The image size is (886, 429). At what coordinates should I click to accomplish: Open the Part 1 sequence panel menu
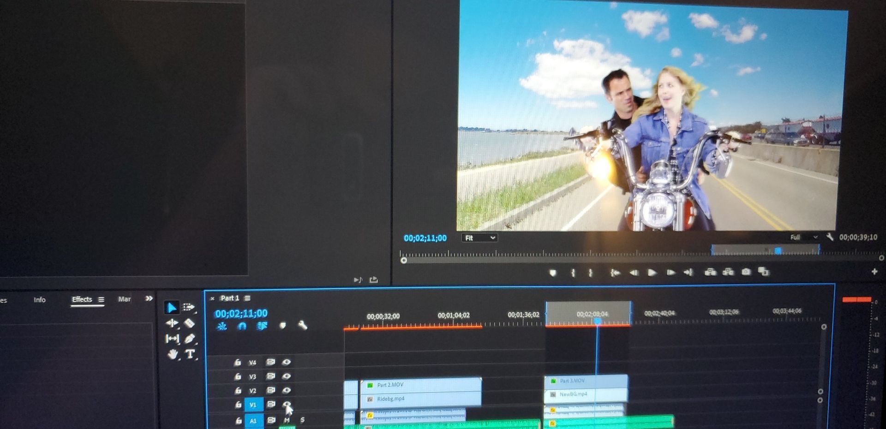[x=247, y=298]
